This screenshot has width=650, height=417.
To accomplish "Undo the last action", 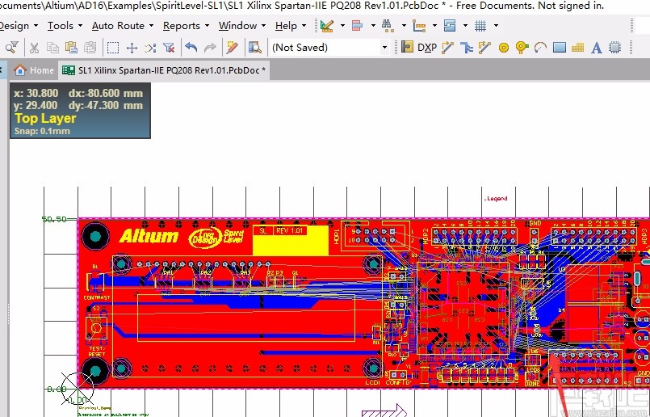I will point(191,48).
